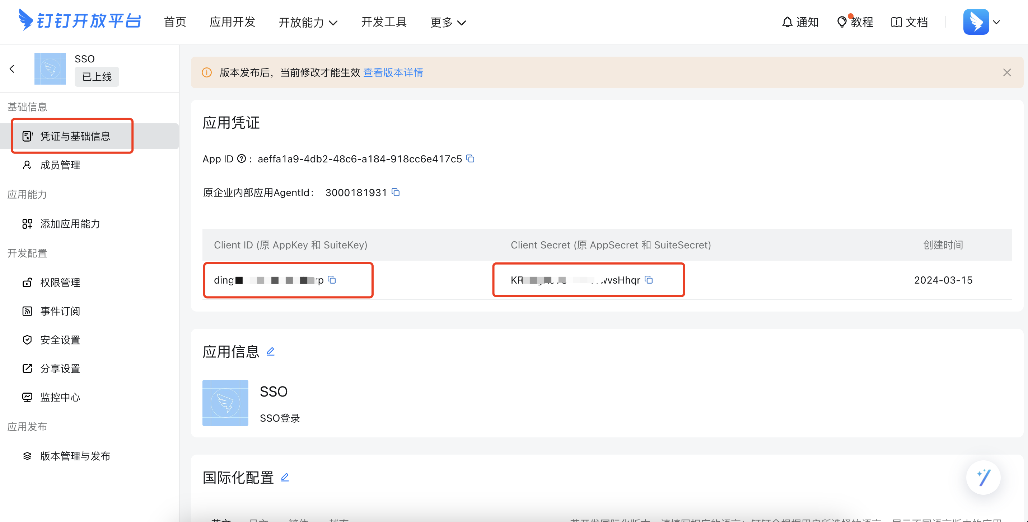The width and height of the screenshot is (1028, 522).
Task: Click the App ID help question icon
Action: (242, 158)
